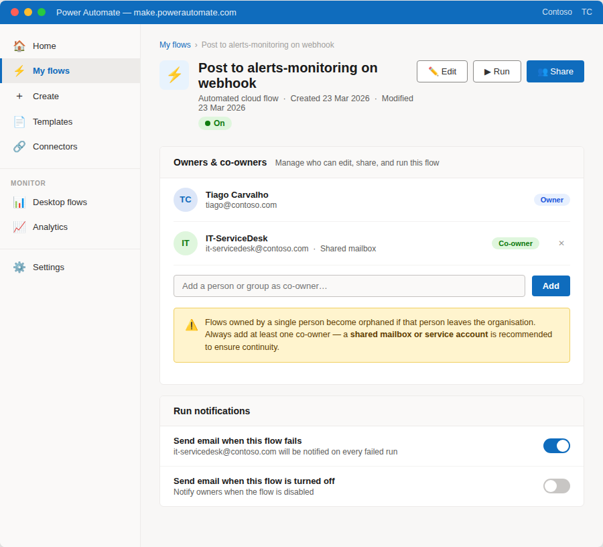Click the blue Share button
This screenshot has height=547, width=603.
click(x=555, y=72)
